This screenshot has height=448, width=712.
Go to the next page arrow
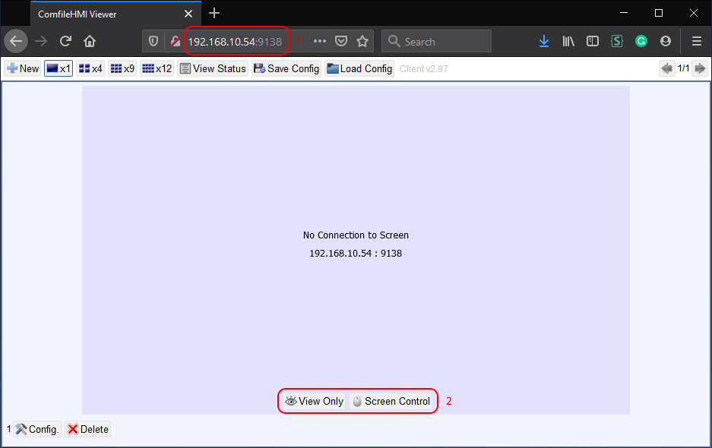click(x=699, y=68)
